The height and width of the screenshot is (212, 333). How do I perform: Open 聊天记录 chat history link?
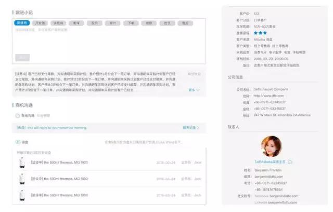click(191, 128)
